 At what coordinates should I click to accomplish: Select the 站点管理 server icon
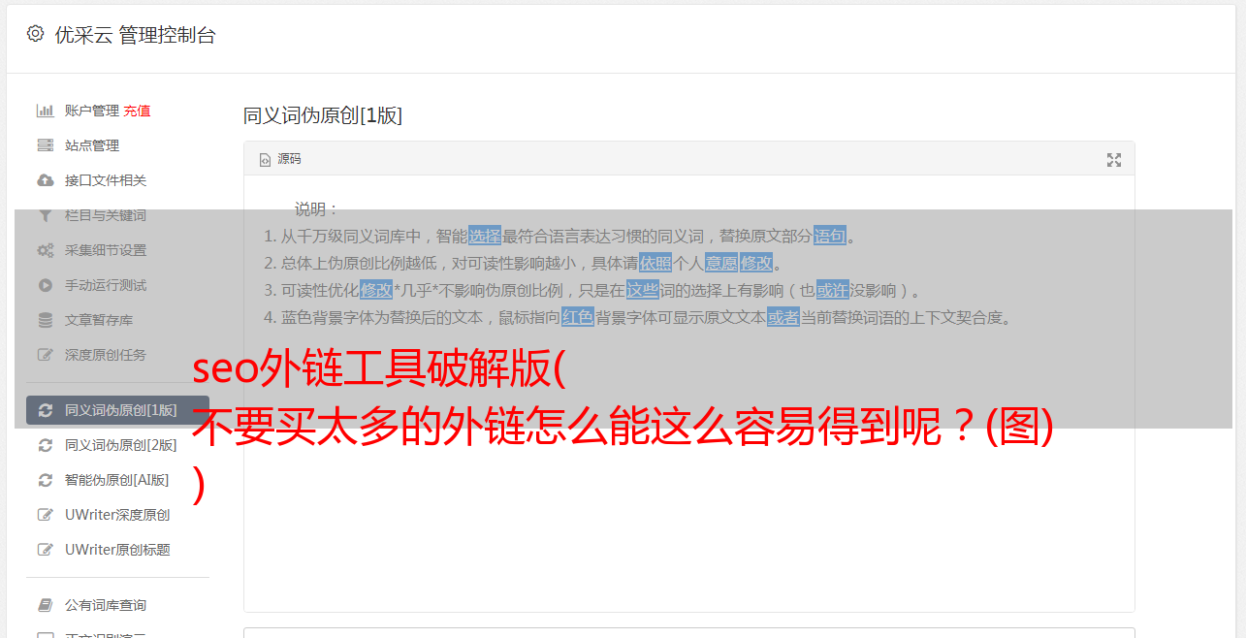point(45,145)
